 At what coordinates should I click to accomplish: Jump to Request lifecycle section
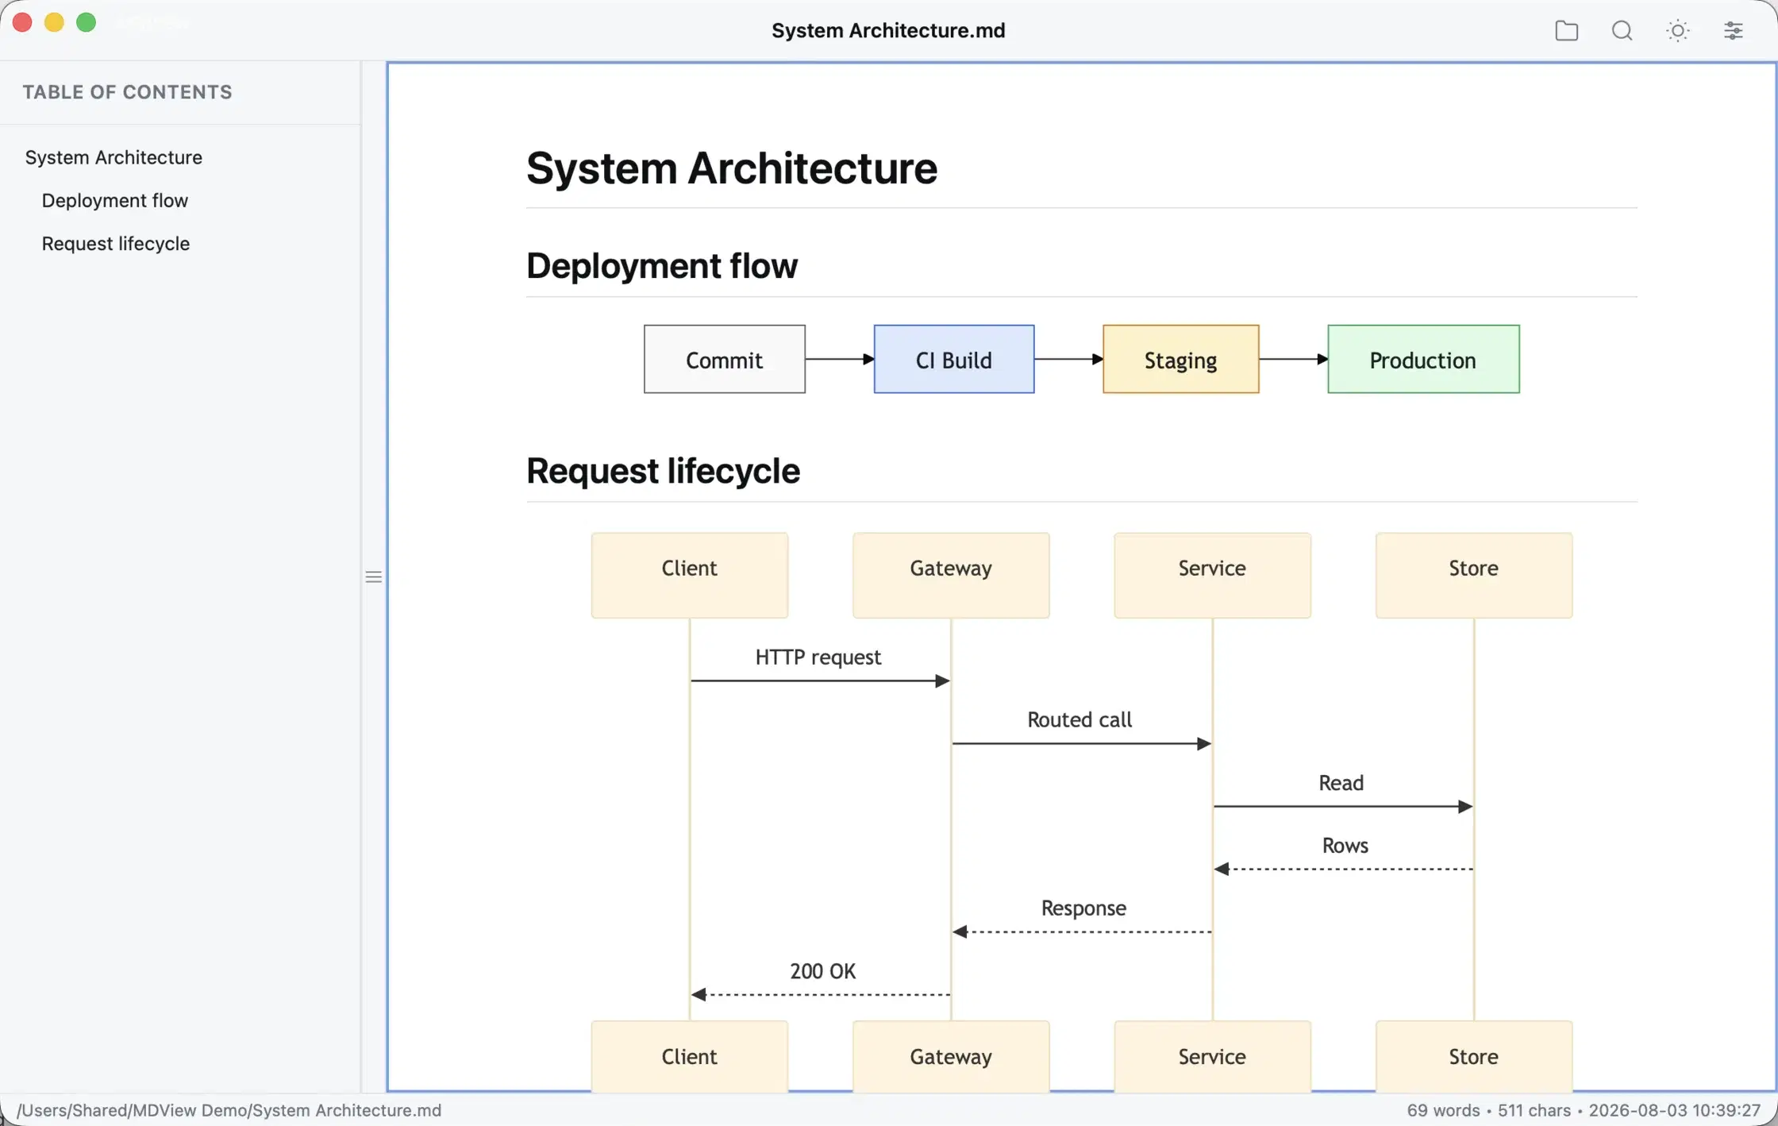(116, 243)
